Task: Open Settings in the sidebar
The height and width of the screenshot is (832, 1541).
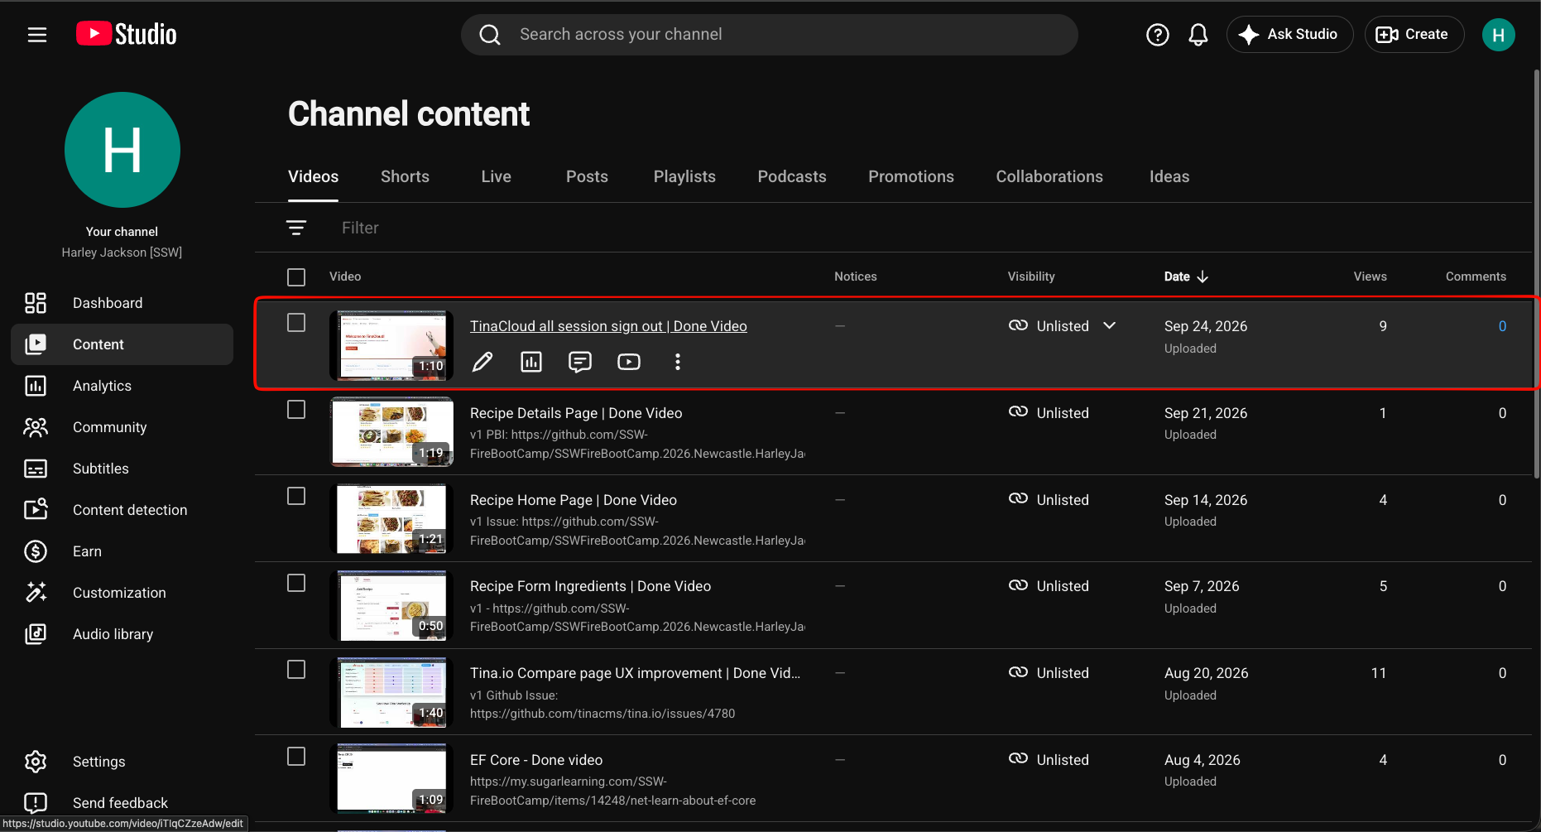Action: (122, 762)
